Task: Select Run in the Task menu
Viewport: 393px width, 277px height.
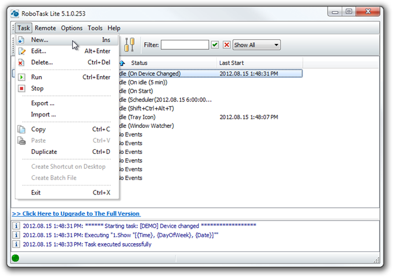Action: pos(67,77)
